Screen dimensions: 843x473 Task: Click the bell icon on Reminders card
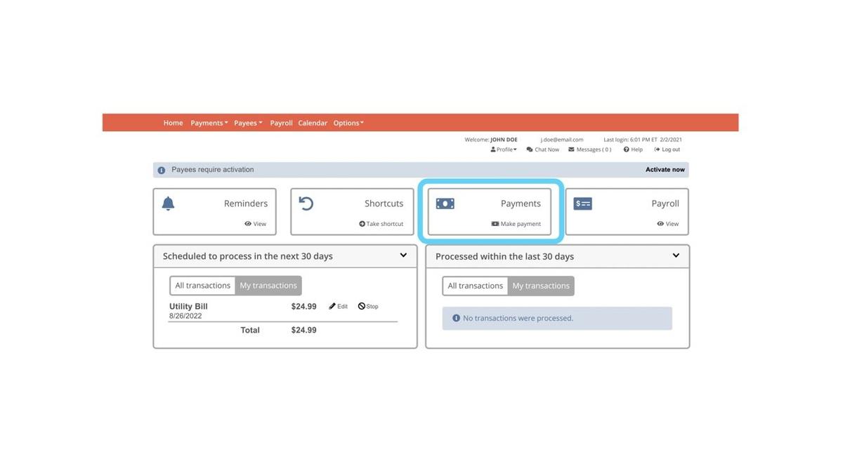(168, 204)
